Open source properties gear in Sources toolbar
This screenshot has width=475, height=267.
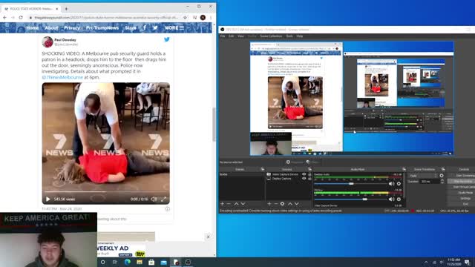coord(282,204)
